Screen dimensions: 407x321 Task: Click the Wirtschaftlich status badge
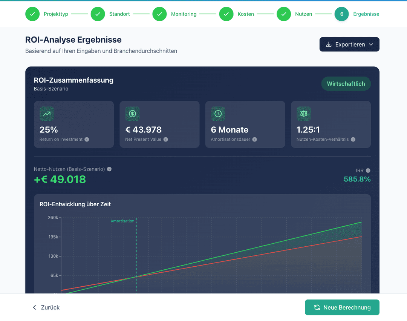click(346, 84)
